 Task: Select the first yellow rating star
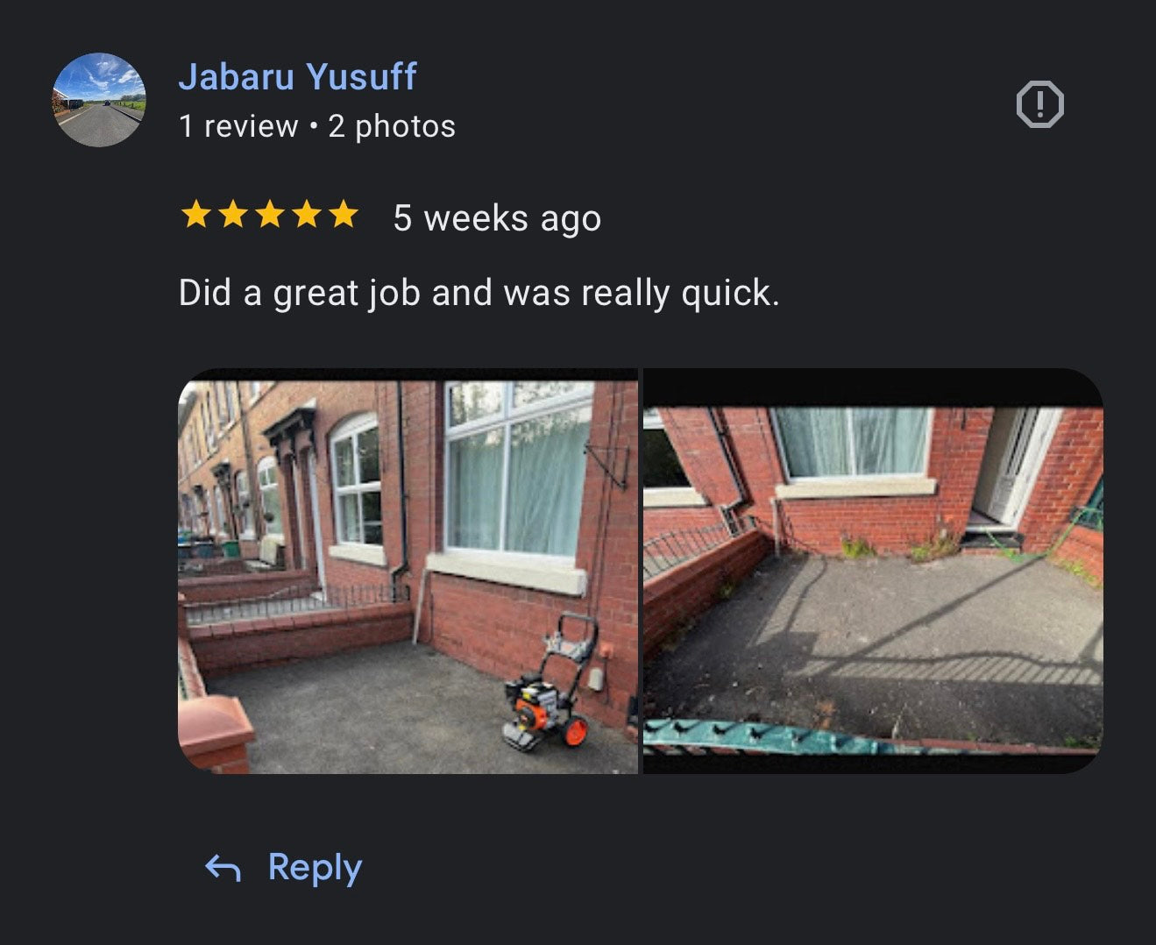[x=195, y=214]
